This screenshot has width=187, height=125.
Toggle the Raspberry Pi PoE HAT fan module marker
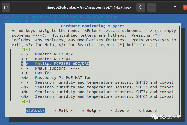tap(25, 78)
